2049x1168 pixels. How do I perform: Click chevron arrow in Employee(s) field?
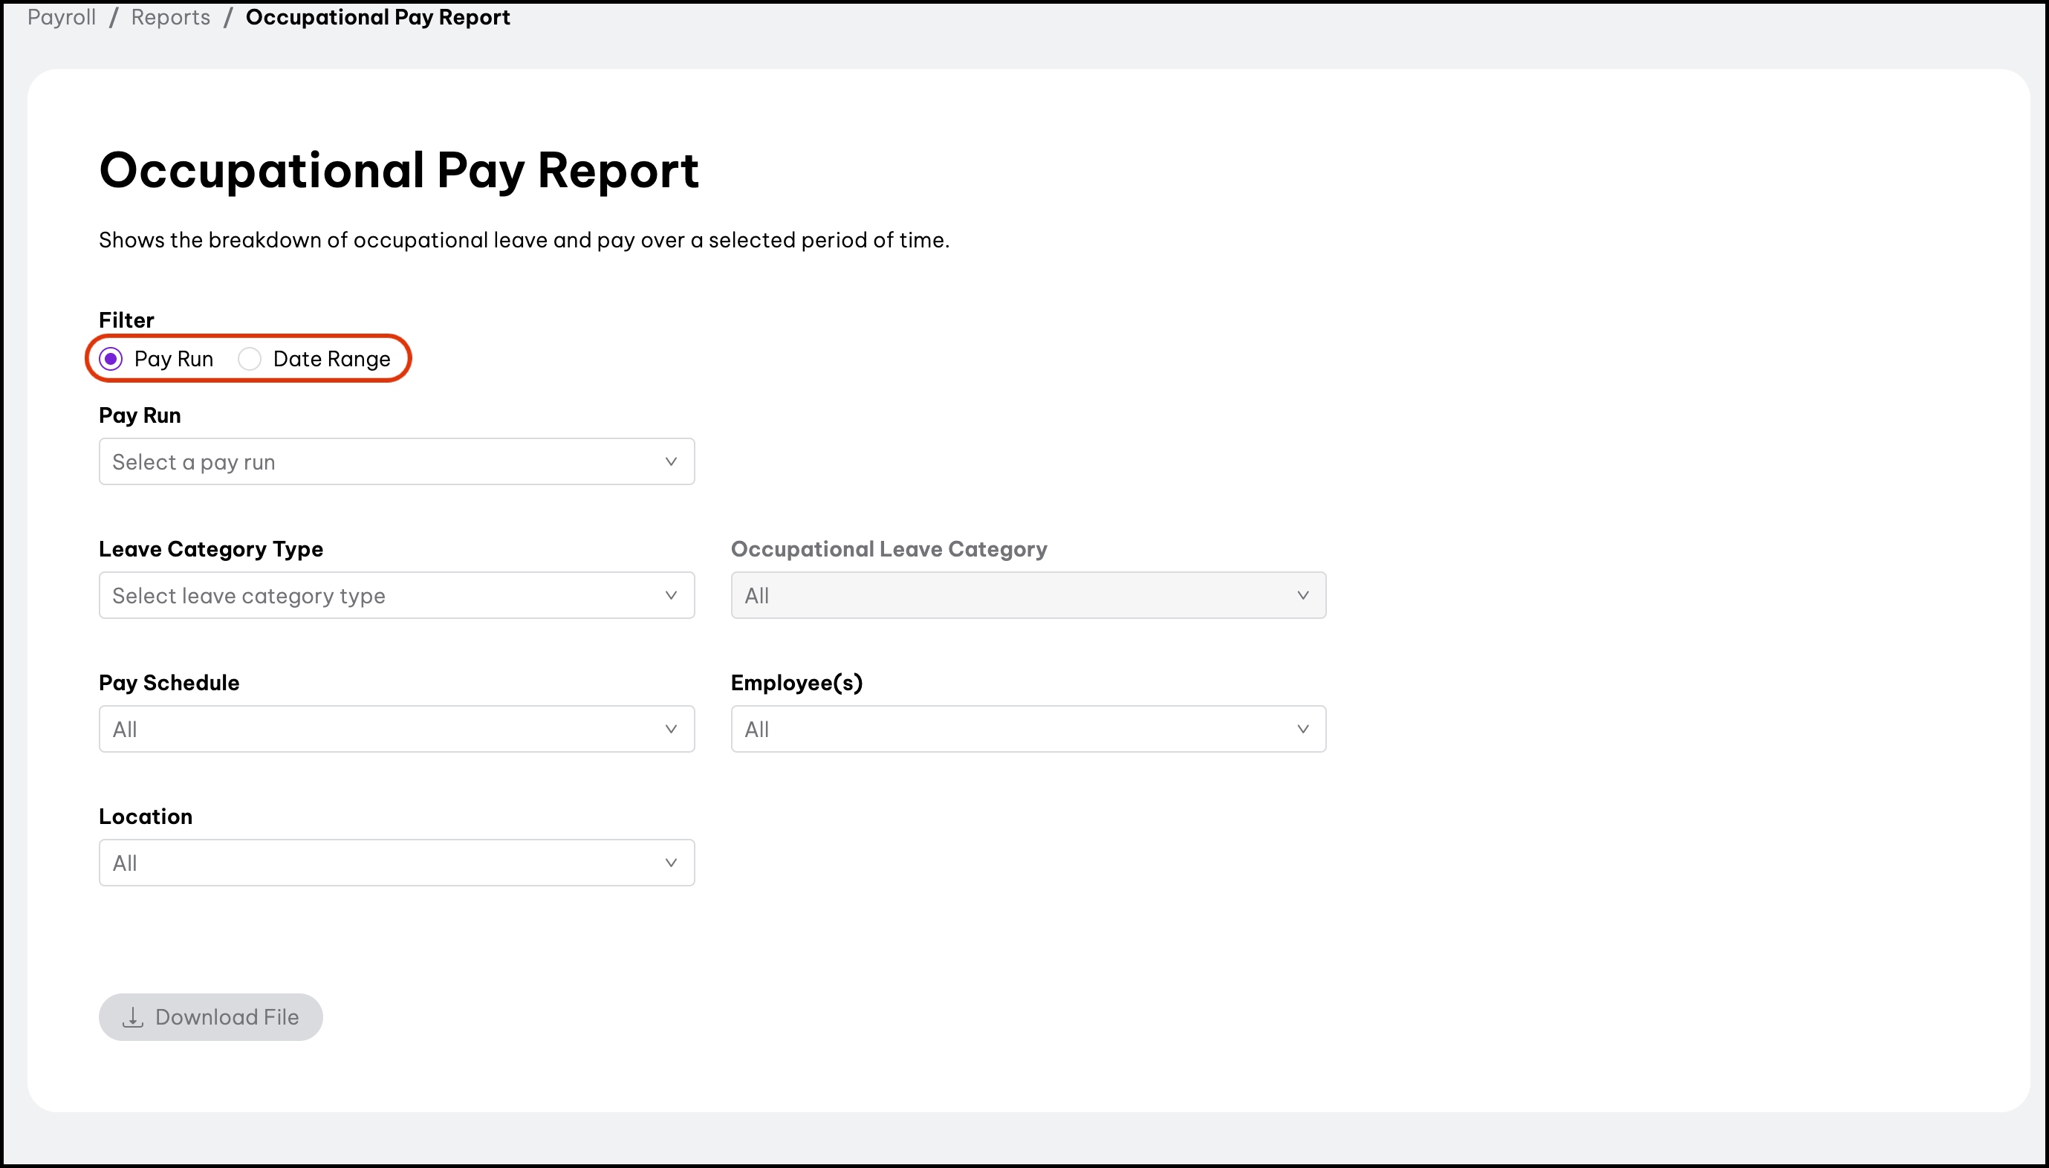pyautogui.click(x=1302, y=729)
